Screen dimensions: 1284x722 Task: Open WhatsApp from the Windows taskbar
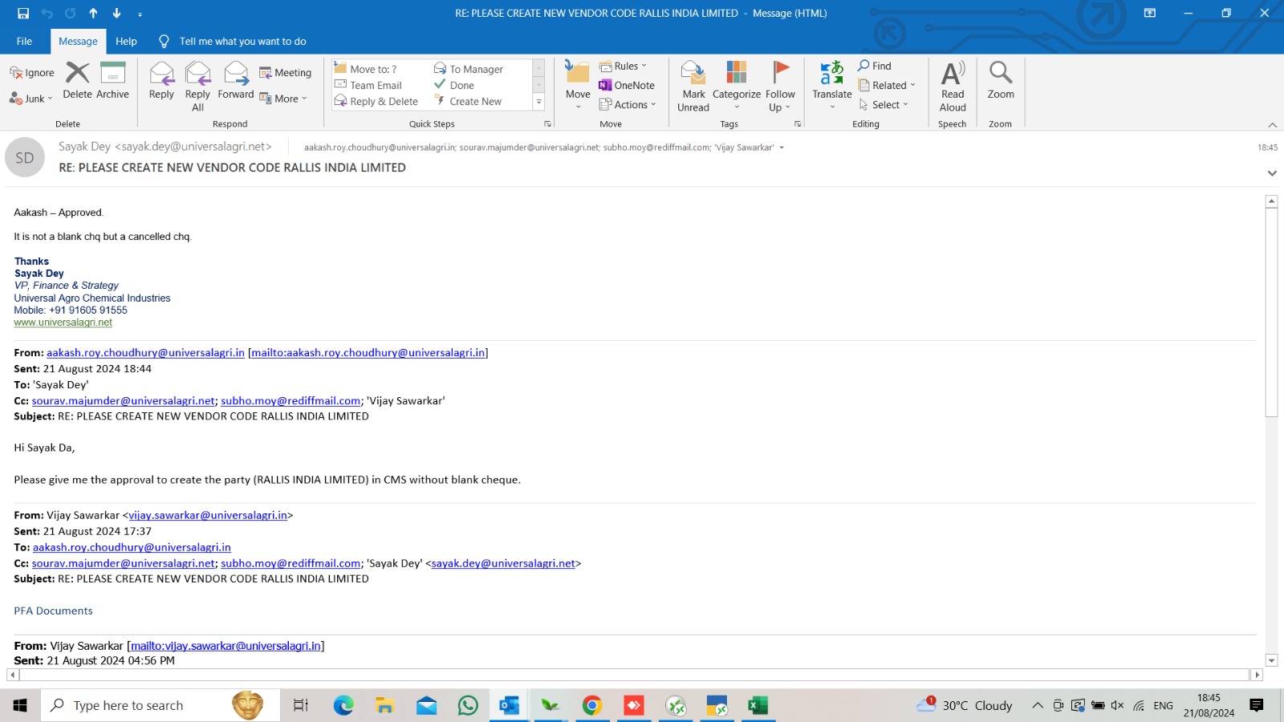click(468, 705)
